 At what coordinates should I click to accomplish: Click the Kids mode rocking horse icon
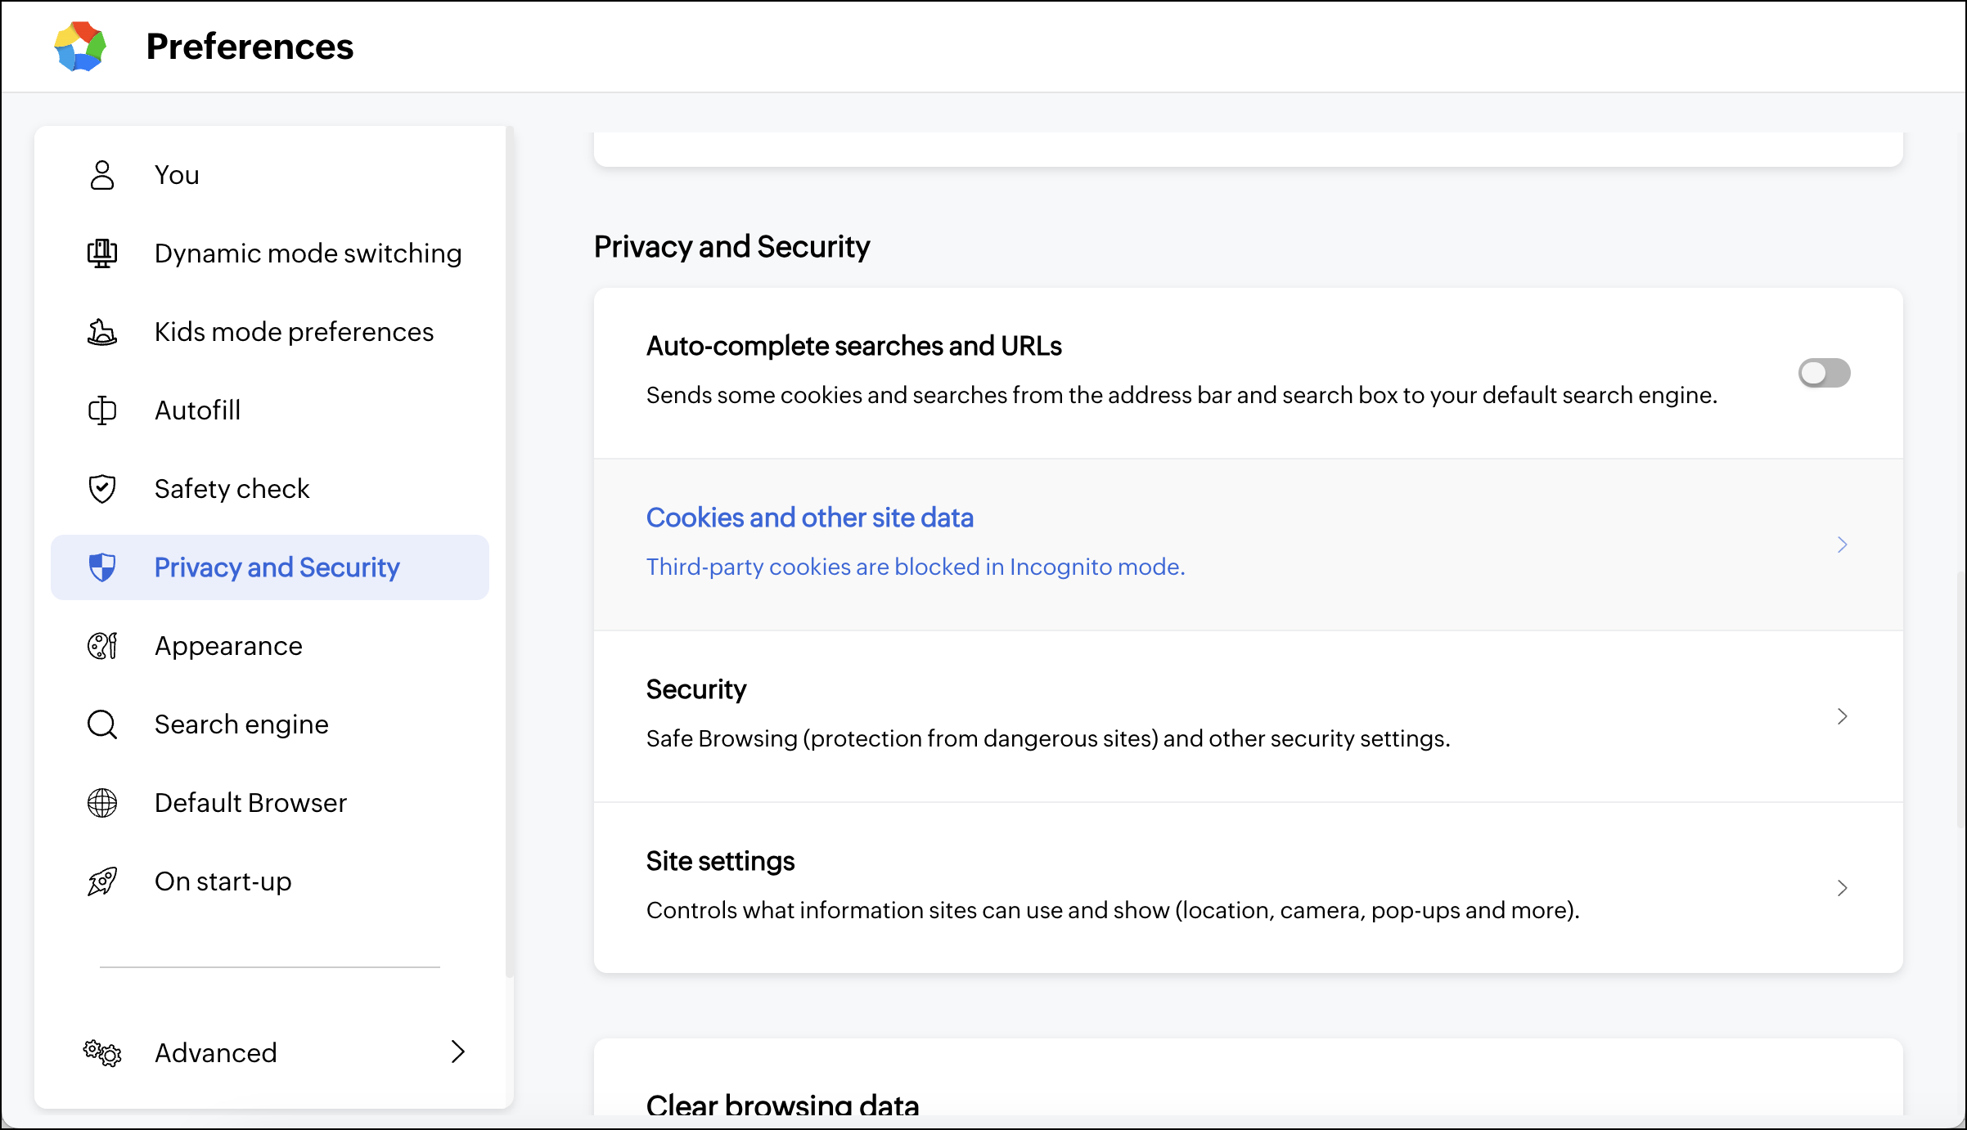[x=102, y=332]
